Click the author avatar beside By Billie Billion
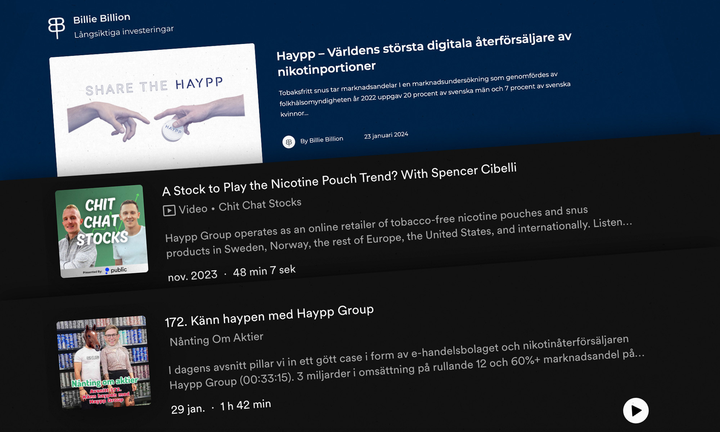This screenshot has height=432, width=720. pos(289,142)
